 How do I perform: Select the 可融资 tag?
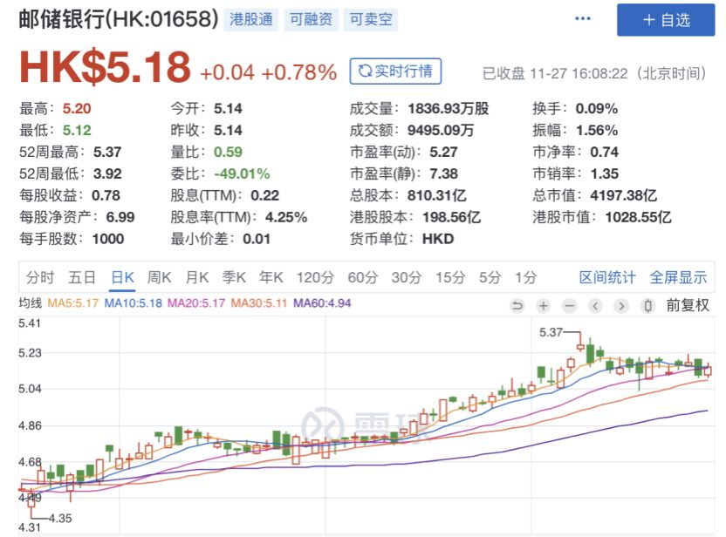point(311,19)
